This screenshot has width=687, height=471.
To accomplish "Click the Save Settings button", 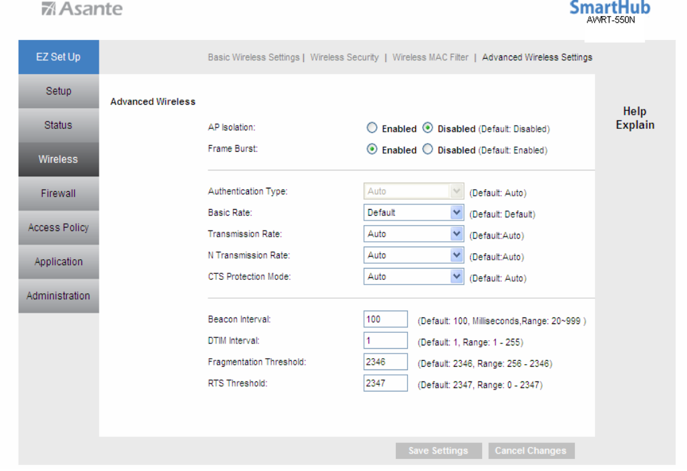I will [x=438, y=451].
